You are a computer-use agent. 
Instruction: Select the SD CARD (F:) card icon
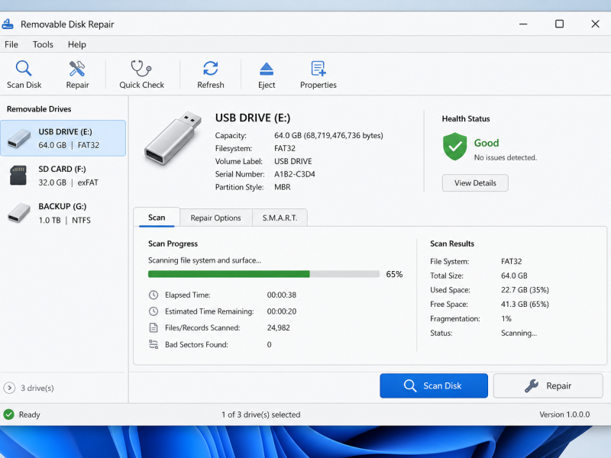coord(18,176)
